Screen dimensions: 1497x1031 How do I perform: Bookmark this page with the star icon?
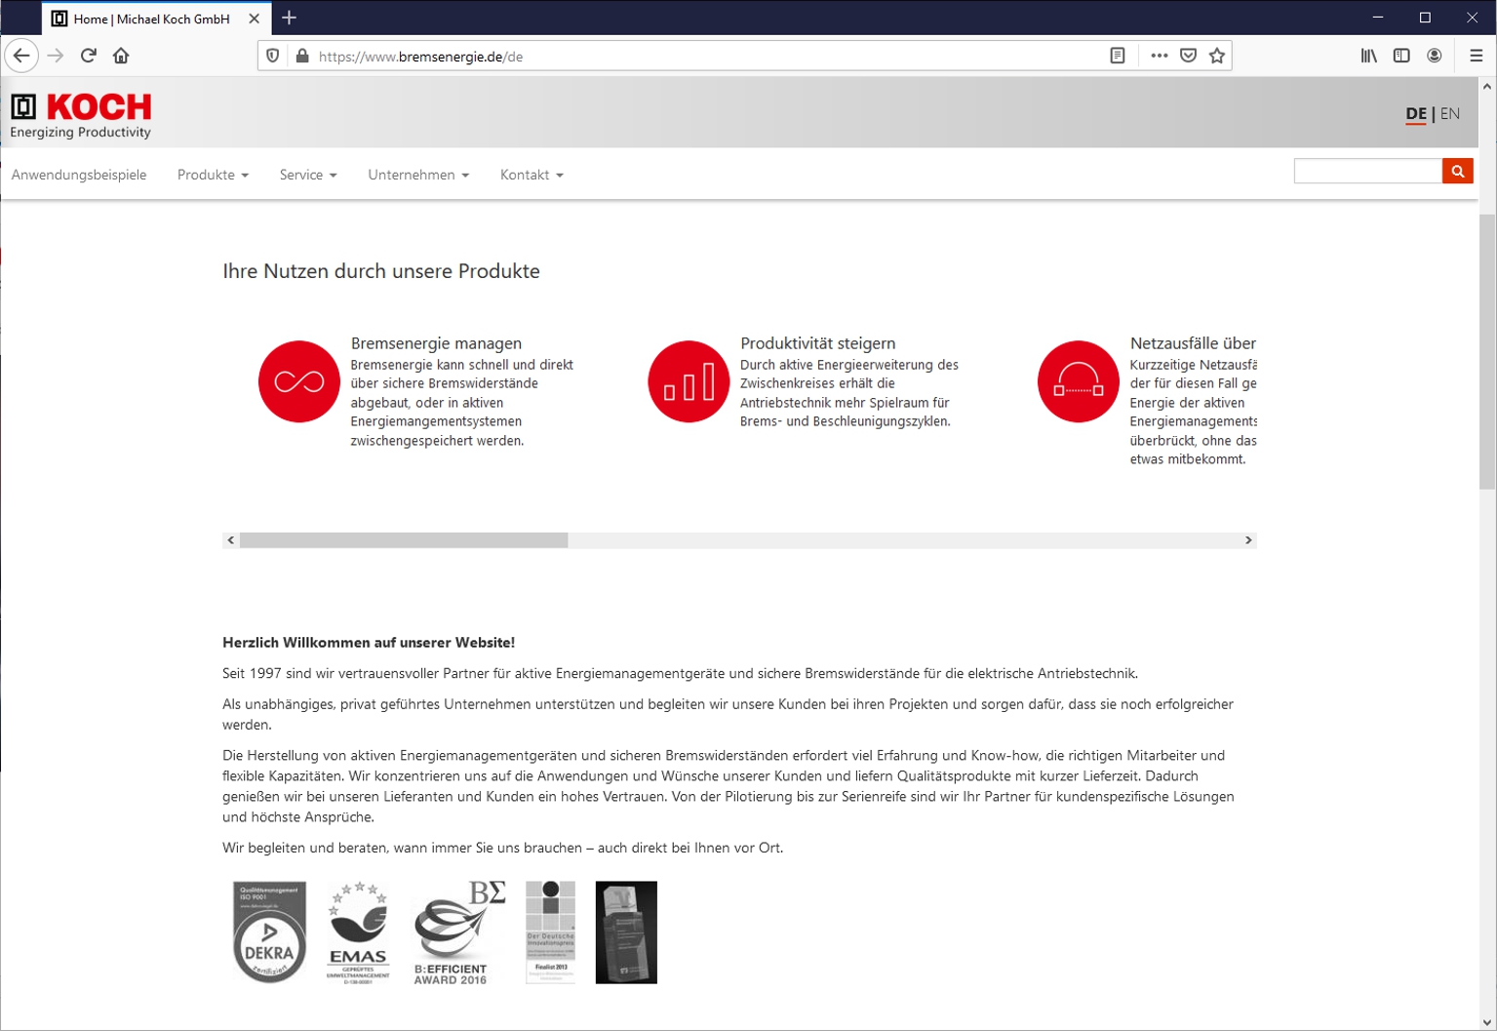pos(1216,56)
